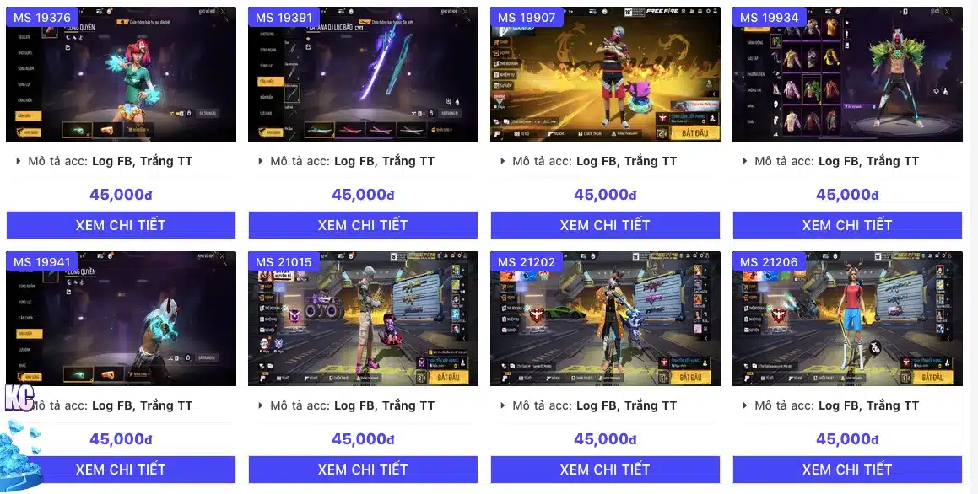Click XEM CHI TIẾT for MS 21202
Screen dimensions: 978x494
click(x=605, y=469)
